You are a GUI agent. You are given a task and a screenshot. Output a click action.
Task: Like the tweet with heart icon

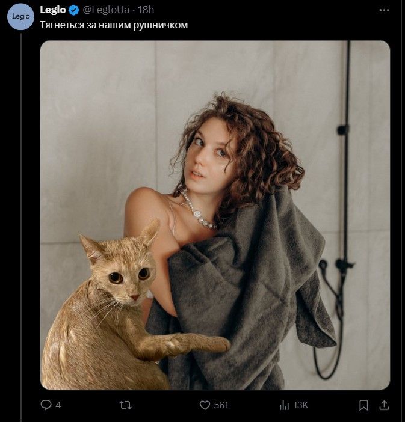coord(205,405)
